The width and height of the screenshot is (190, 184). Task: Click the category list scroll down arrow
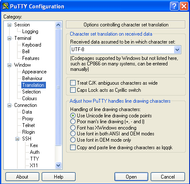58,166
